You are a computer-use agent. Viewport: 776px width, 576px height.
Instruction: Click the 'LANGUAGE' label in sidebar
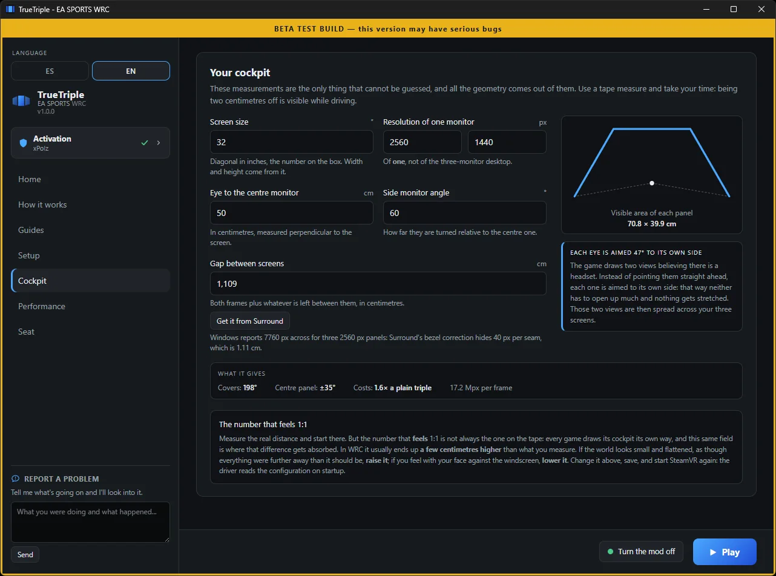(x=29, y=53)
